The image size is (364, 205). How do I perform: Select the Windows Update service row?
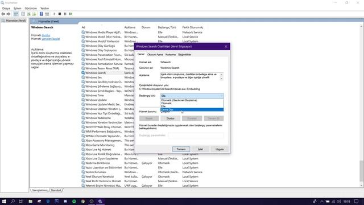tap(96, 100)
